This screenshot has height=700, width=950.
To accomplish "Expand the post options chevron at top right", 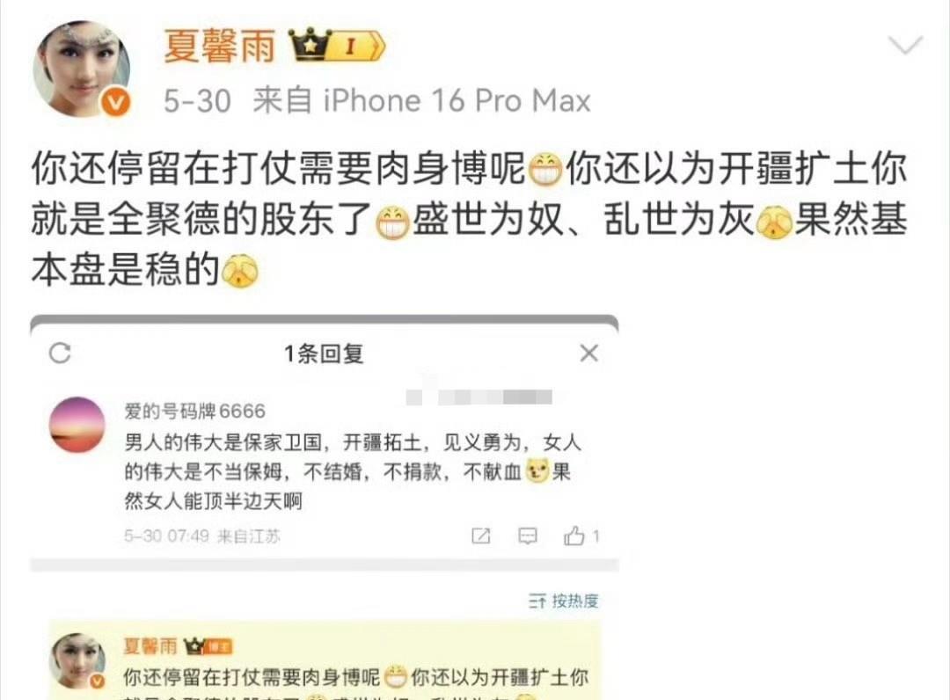I will tap(905, 46).
